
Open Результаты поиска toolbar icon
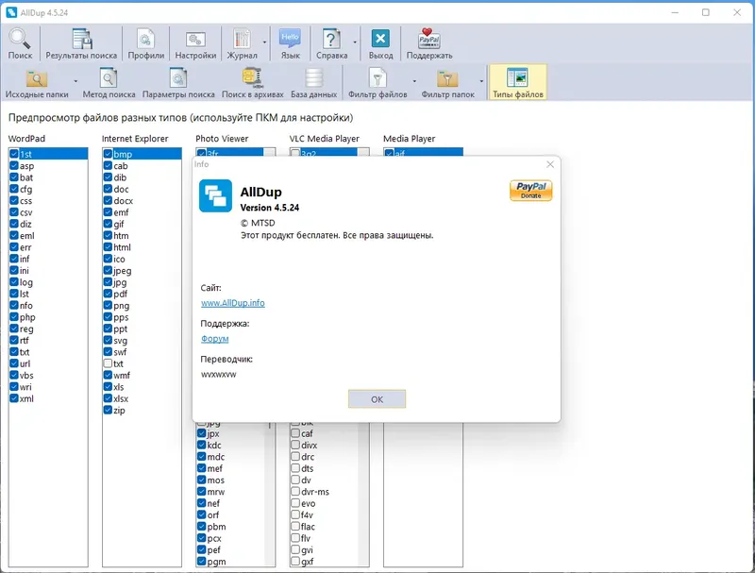[x=81, y=39]
